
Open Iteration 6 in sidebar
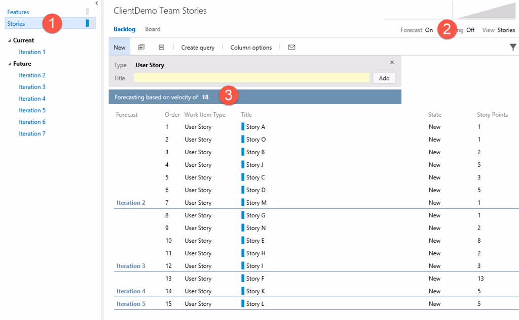(x=32, y=122)
